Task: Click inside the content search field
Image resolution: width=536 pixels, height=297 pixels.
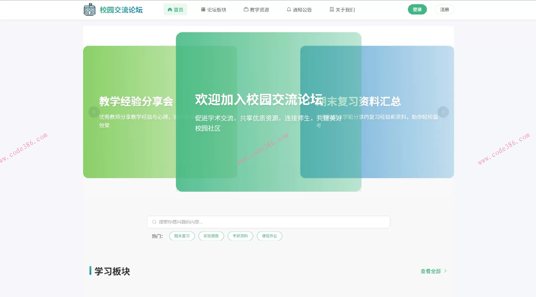Action: tap(268, 221)
